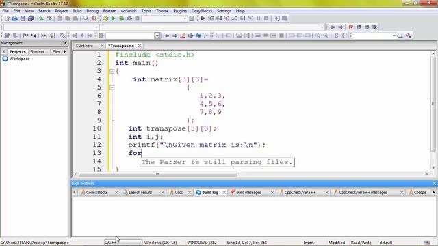Click the editor horizontal scrollbar
The image size is (438, 246).
[158, 174]
